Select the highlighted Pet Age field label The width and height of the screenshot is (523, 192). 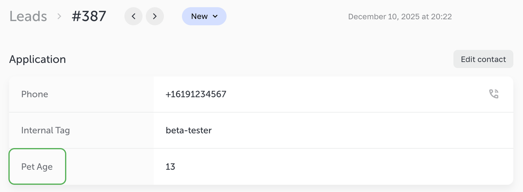[37, 166]
